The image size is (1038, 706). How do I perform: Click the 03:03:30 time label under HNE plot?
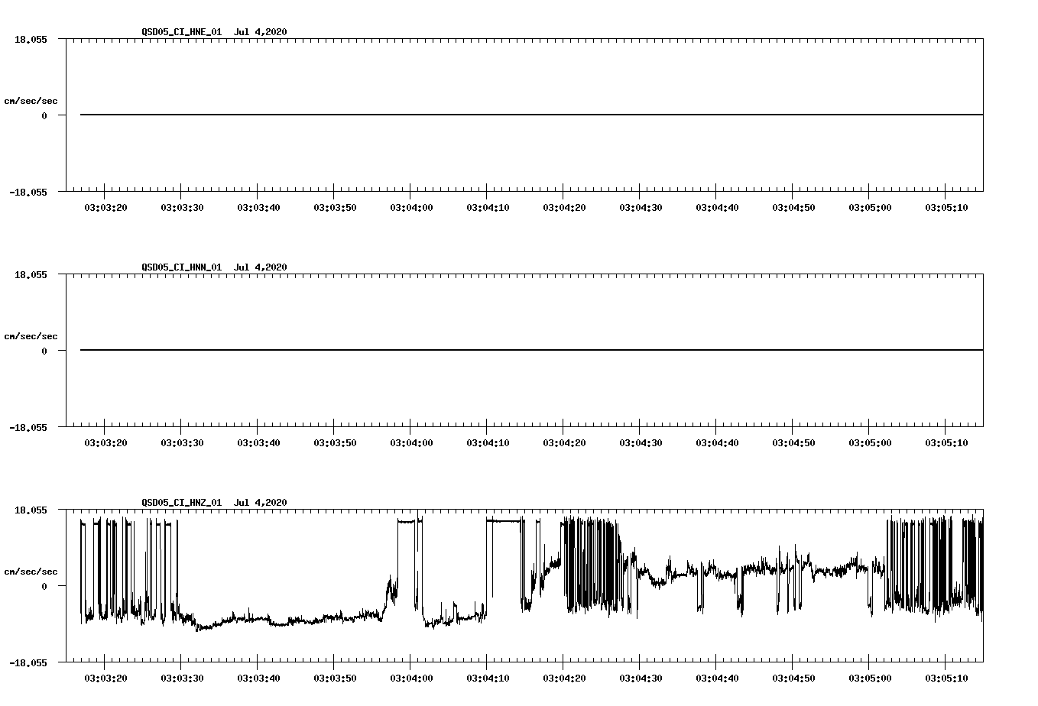[182, 207]
